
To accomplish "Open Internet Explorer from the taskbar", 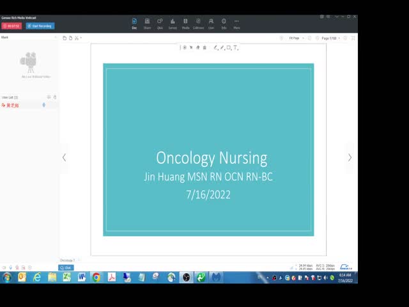I will coord(37,277).
